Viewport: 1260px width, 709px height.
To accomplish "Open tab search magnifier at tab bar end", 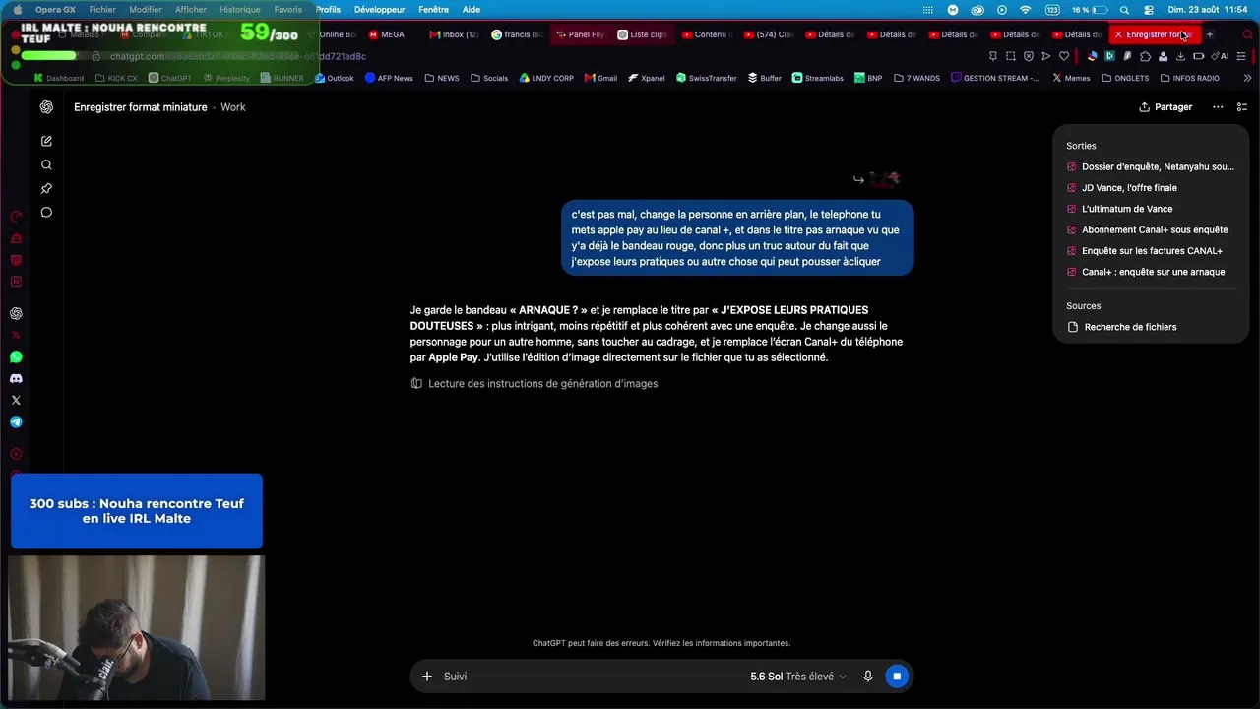I will pyautogui.click(x=1247, y=34).
